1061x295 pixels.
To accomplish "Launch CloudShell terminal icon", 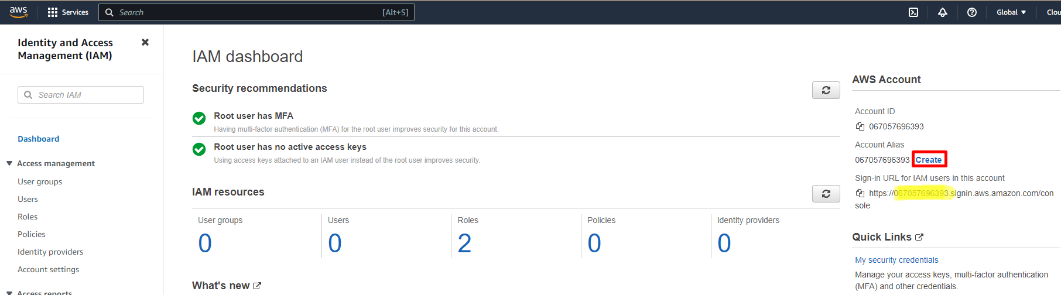I will coord(913,12).
